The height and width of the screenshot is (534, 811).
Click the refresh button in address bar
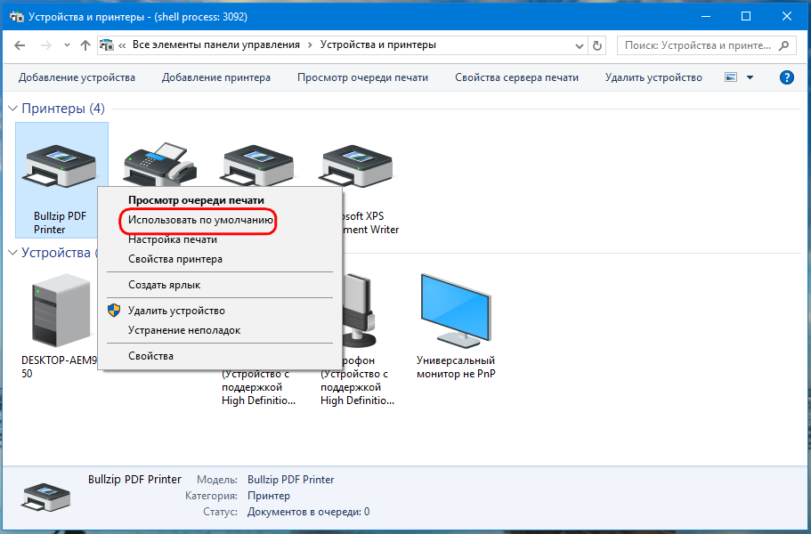(598, 44)
